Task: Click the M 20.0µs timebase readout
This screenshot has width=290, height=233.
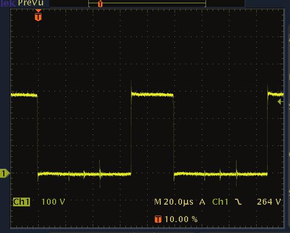Action: click(174, 202)
